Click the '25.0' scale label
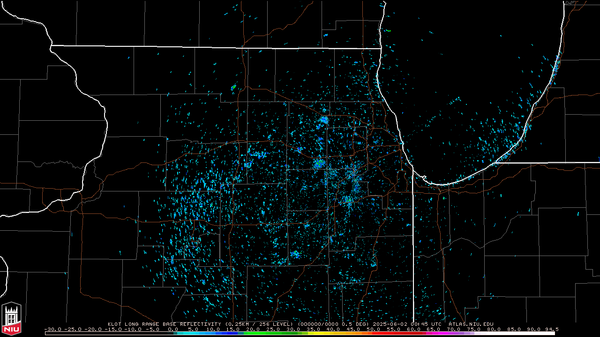This screenshot has width=600, height=337. click(x=273, y=329)
